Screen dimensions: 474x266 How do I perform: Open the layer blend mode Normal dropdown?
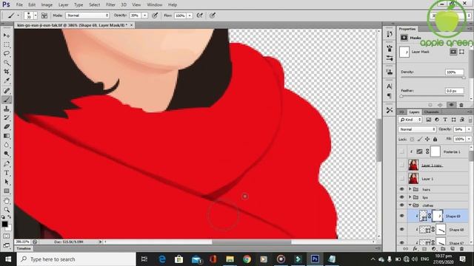(x=417, y=129)
